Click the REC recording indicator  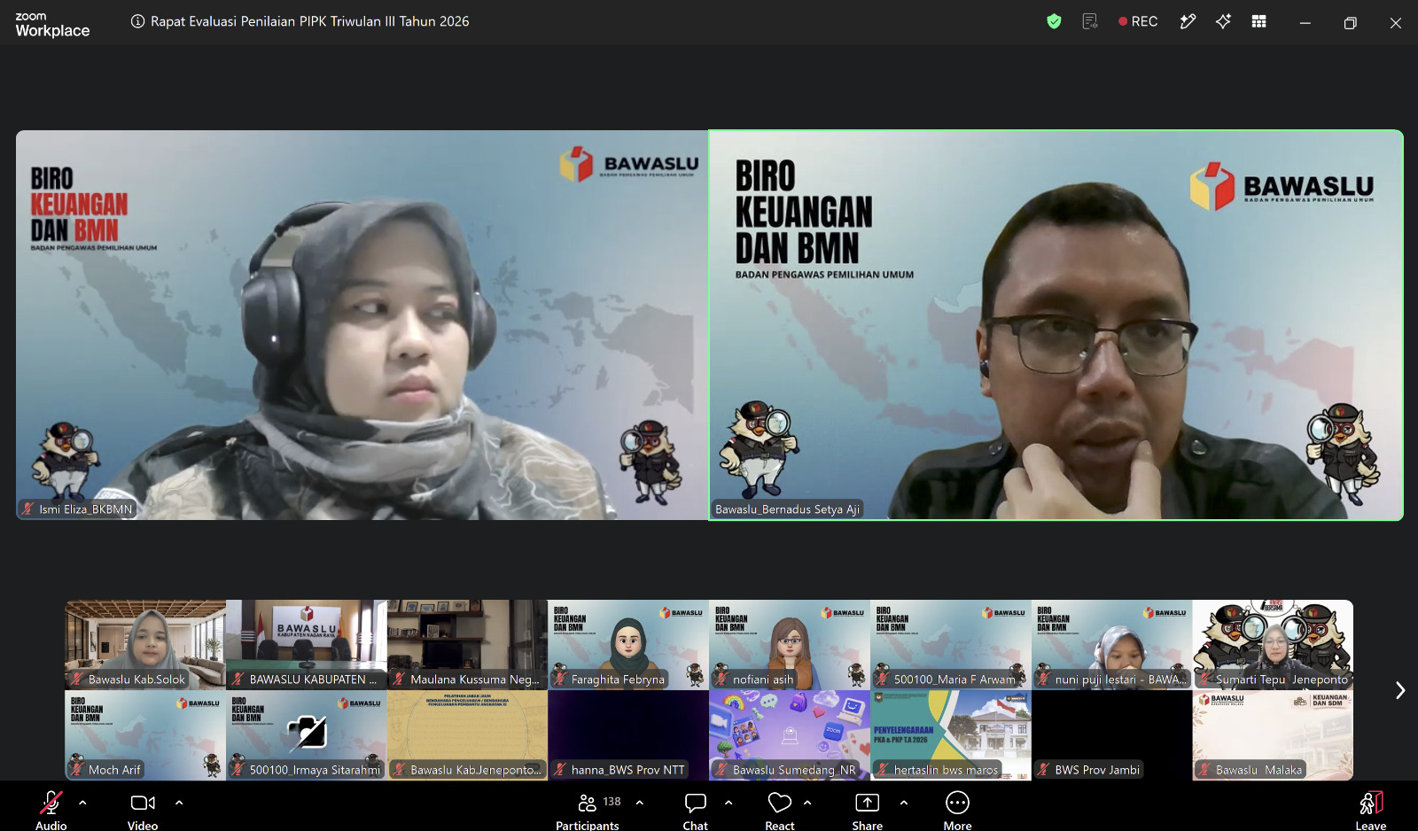pos(1138,21)
